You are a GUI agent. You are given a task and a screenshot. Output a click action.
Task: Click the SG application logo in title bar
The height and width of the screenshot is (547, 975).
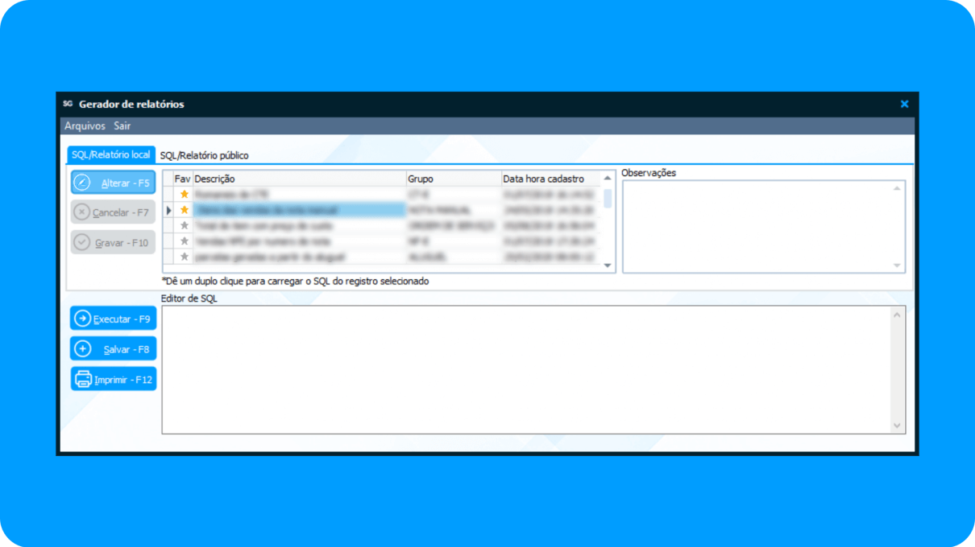68,104
